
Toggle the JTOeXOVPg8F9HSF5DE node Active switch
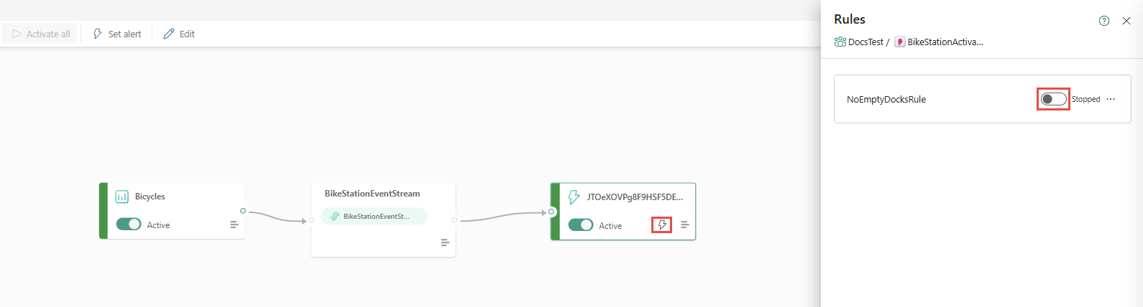coord(581,225)
